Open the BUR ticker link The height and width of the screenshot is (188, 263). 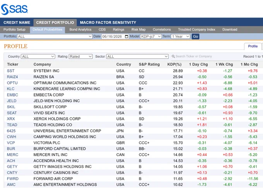(11, 149)
